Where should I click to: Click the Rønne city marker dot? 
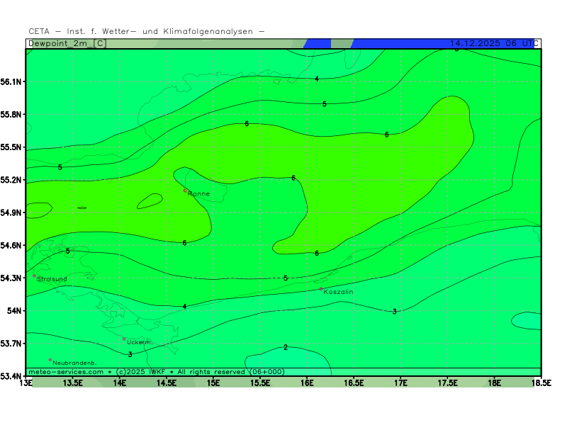[186, 191]
